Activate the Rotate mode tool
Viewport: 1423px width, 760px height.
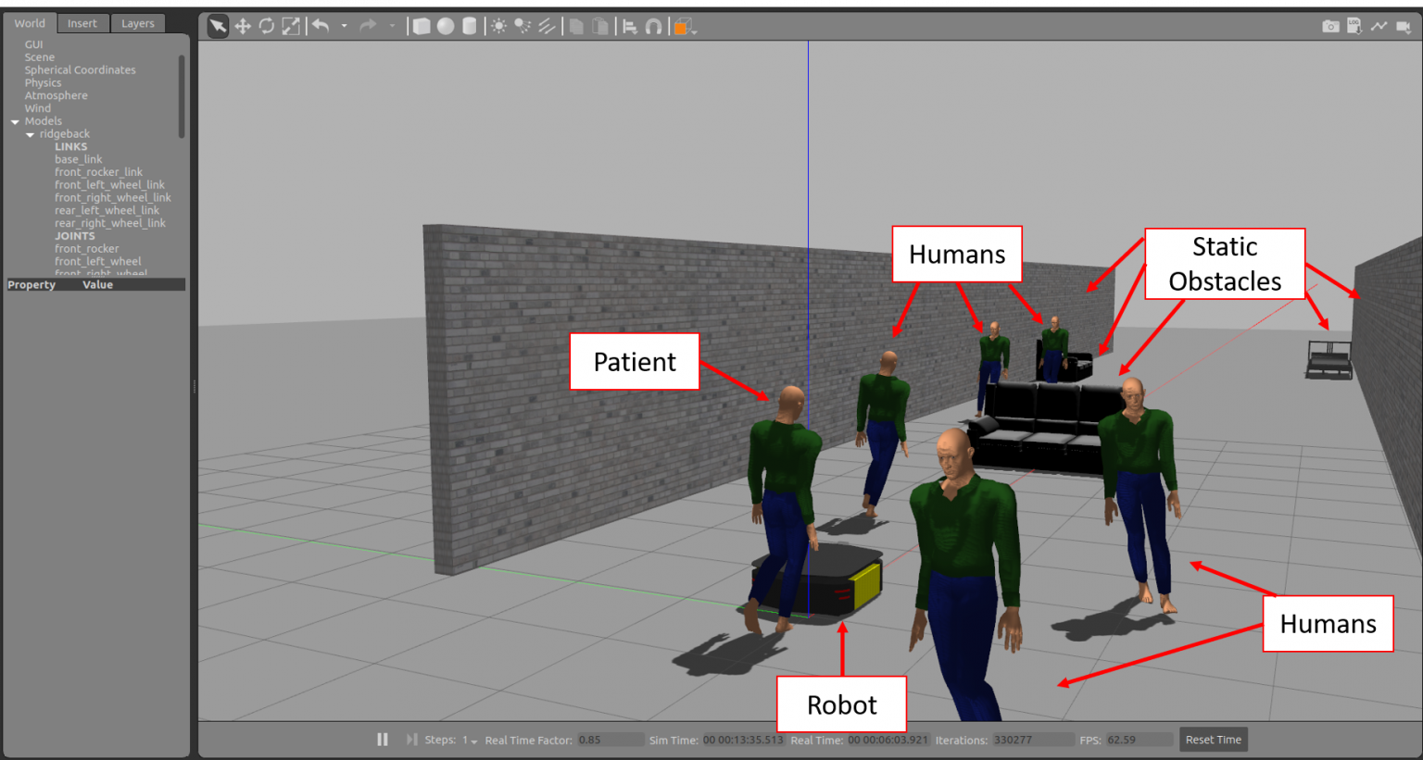[x=267, y=26]
